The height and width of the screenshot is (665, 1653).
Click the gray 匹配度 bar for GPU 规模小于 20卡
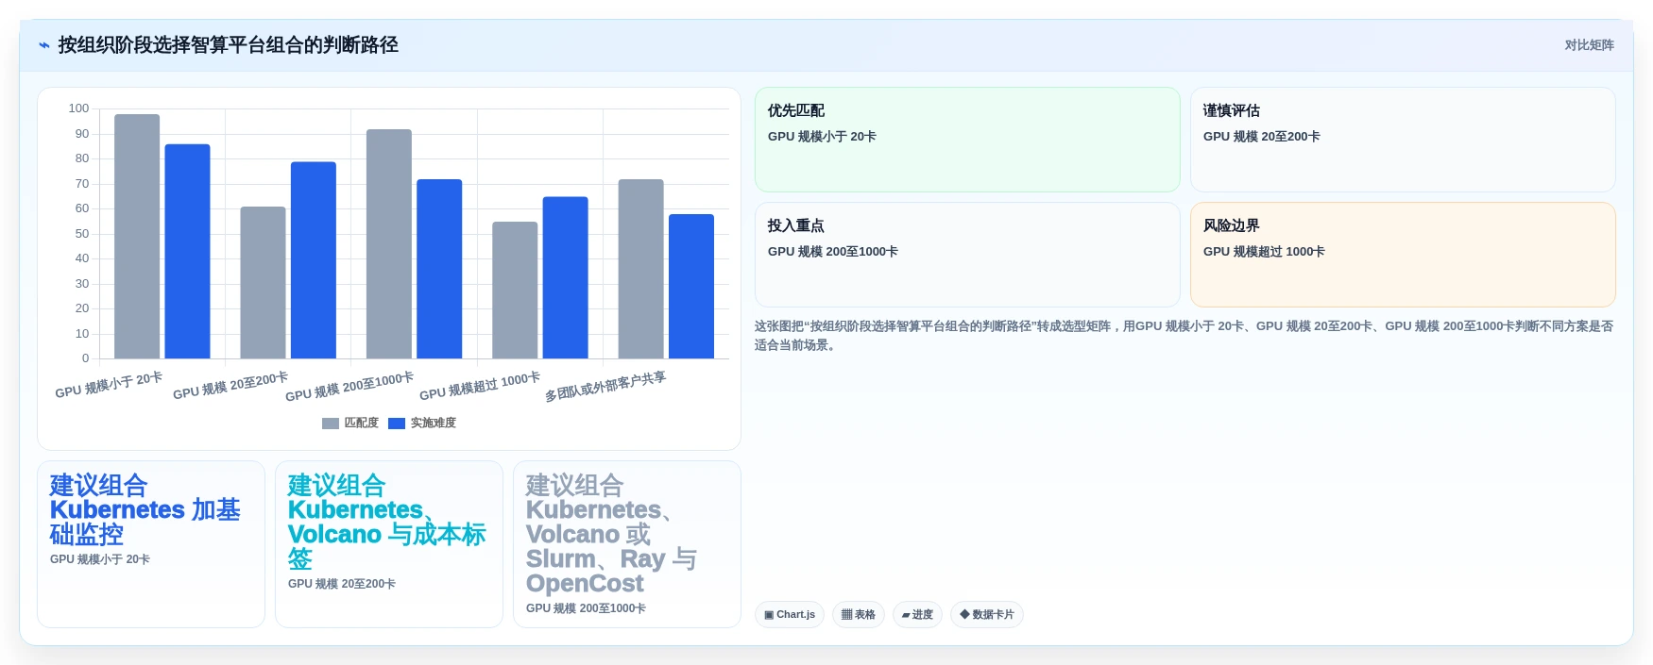point(137,237)
